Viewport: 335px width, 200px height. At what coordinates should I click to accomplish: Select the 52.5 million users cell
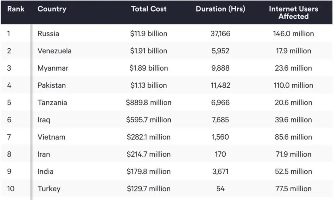[293, 172]
